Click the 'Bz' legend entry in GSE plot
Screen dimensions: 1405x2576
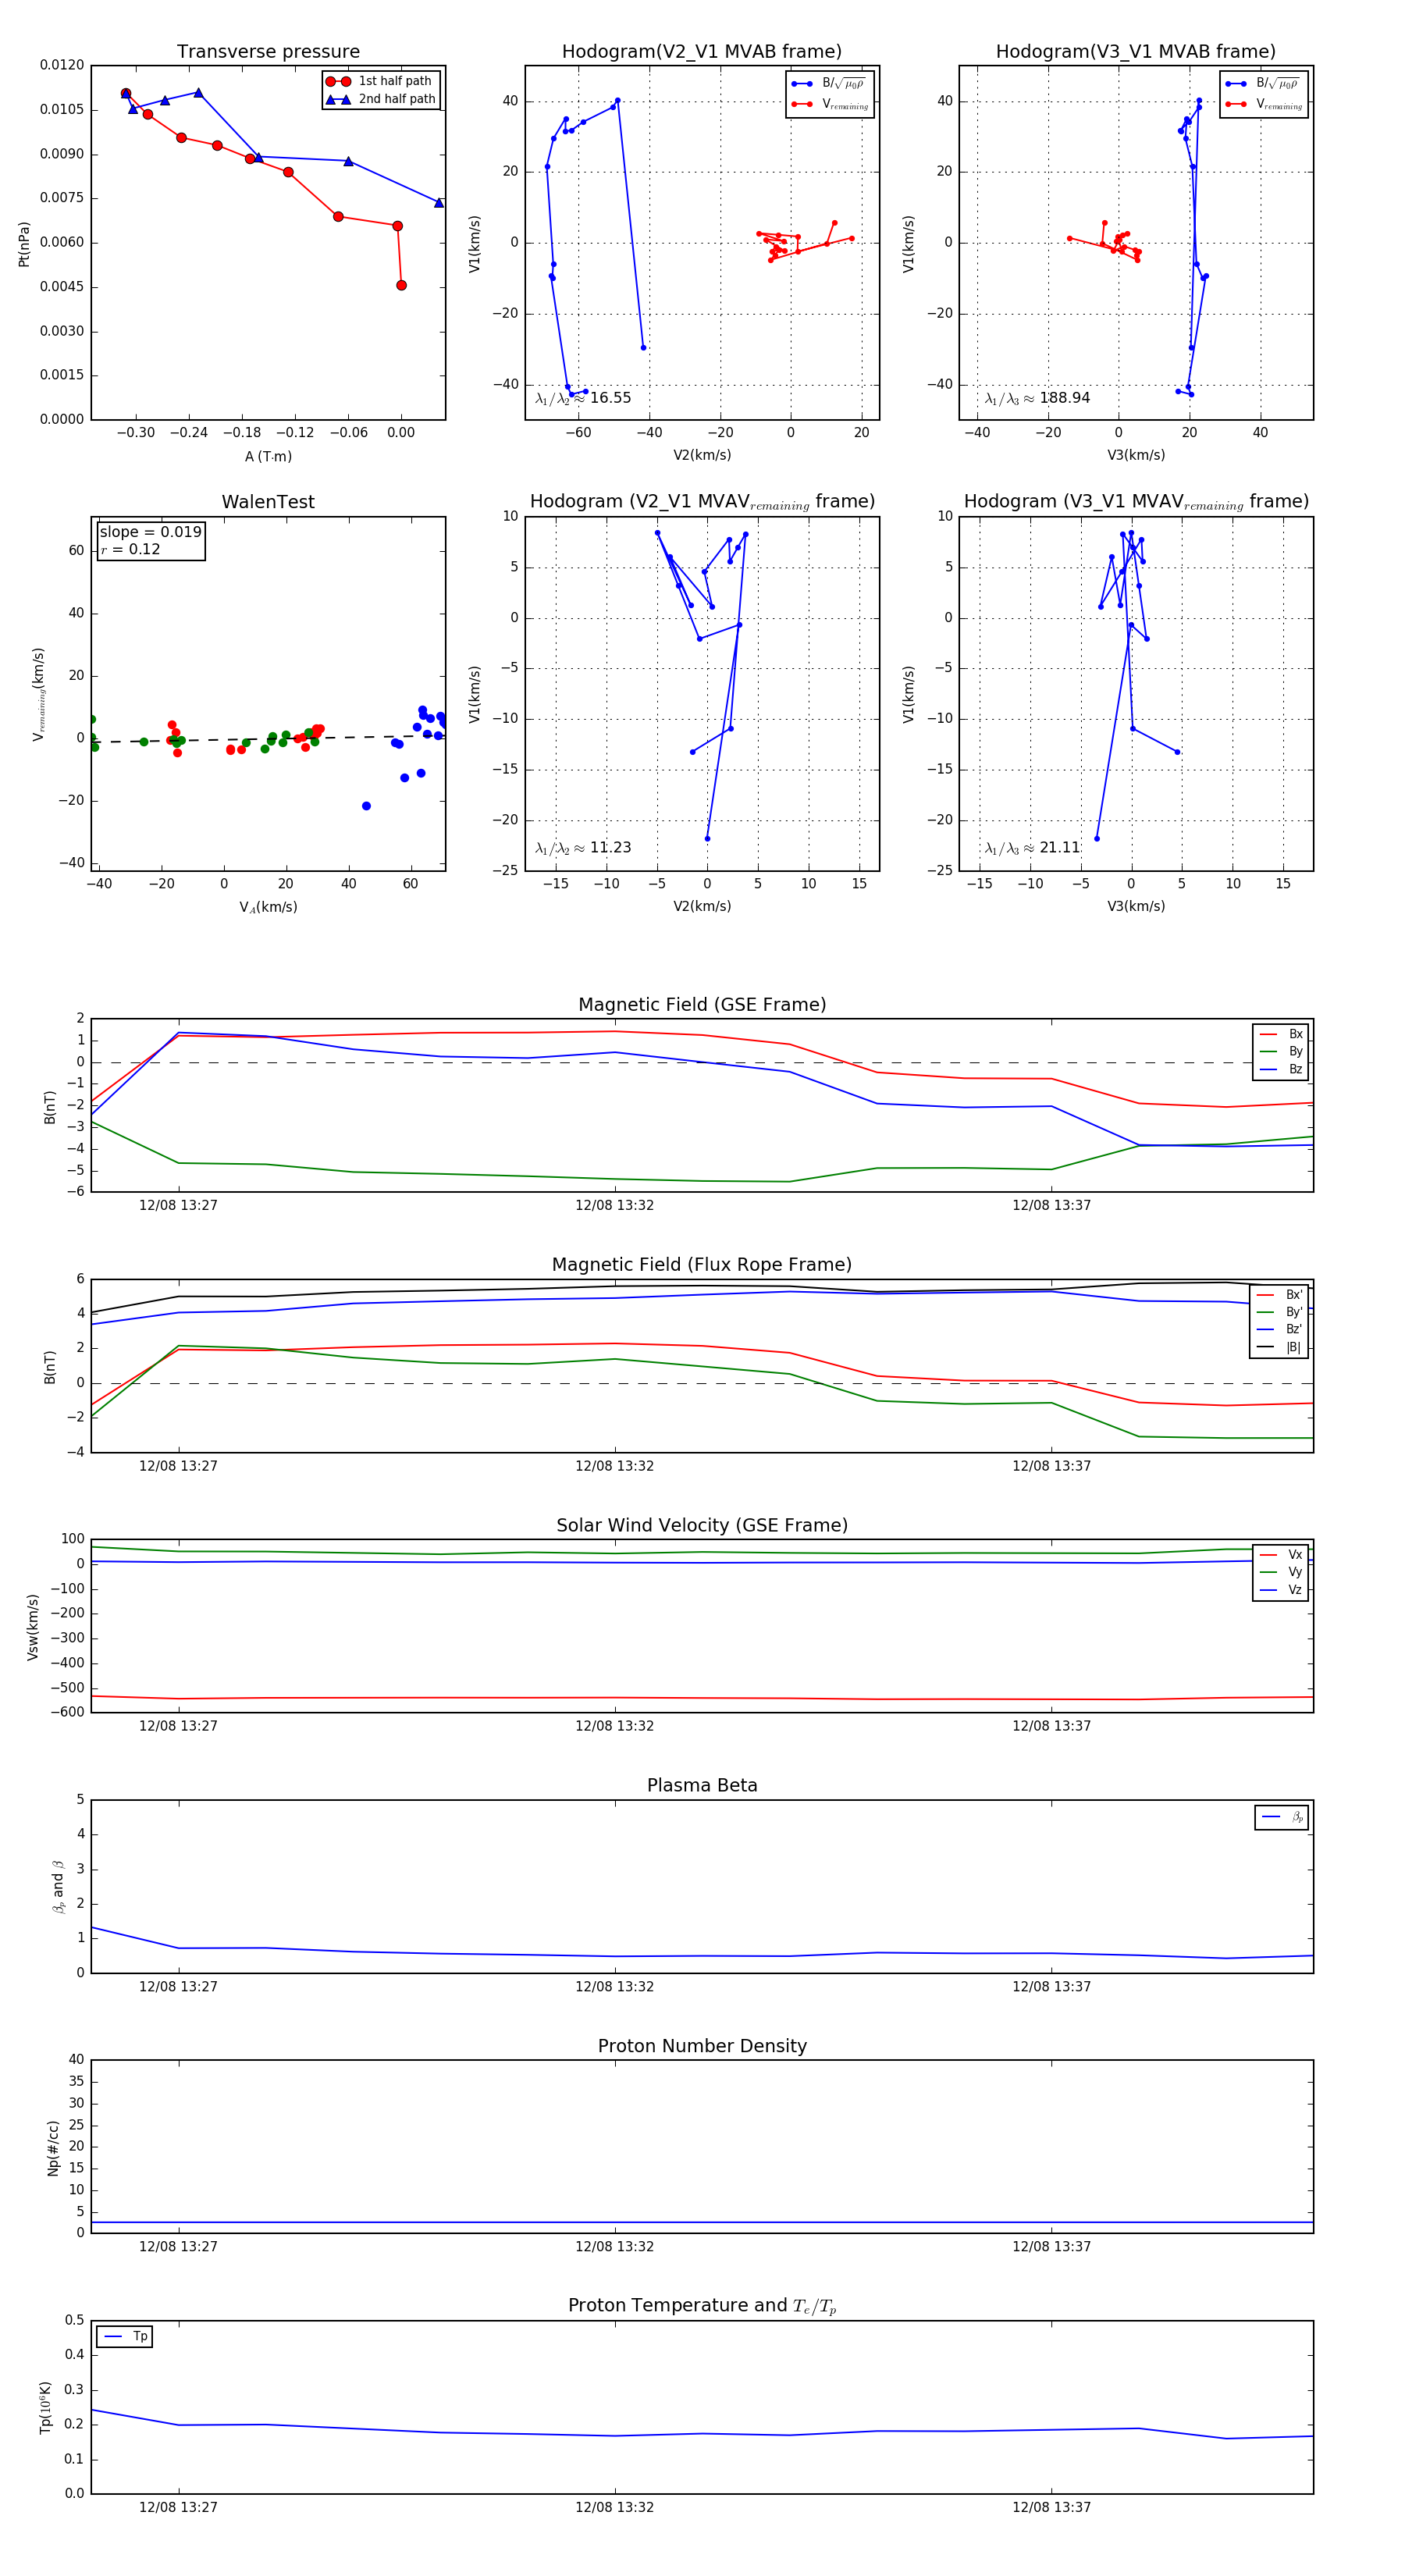(1282, 1070)
